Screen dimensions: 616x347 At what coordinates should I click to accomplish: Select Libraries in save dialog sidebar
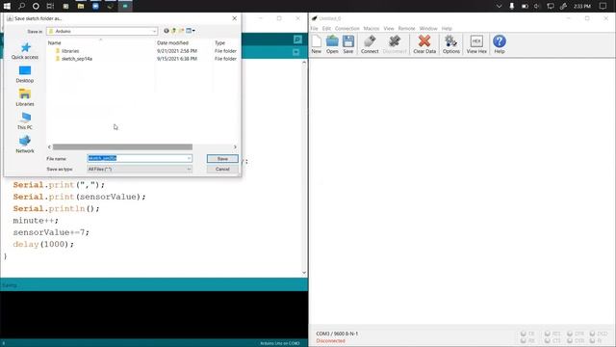[25, 98]
